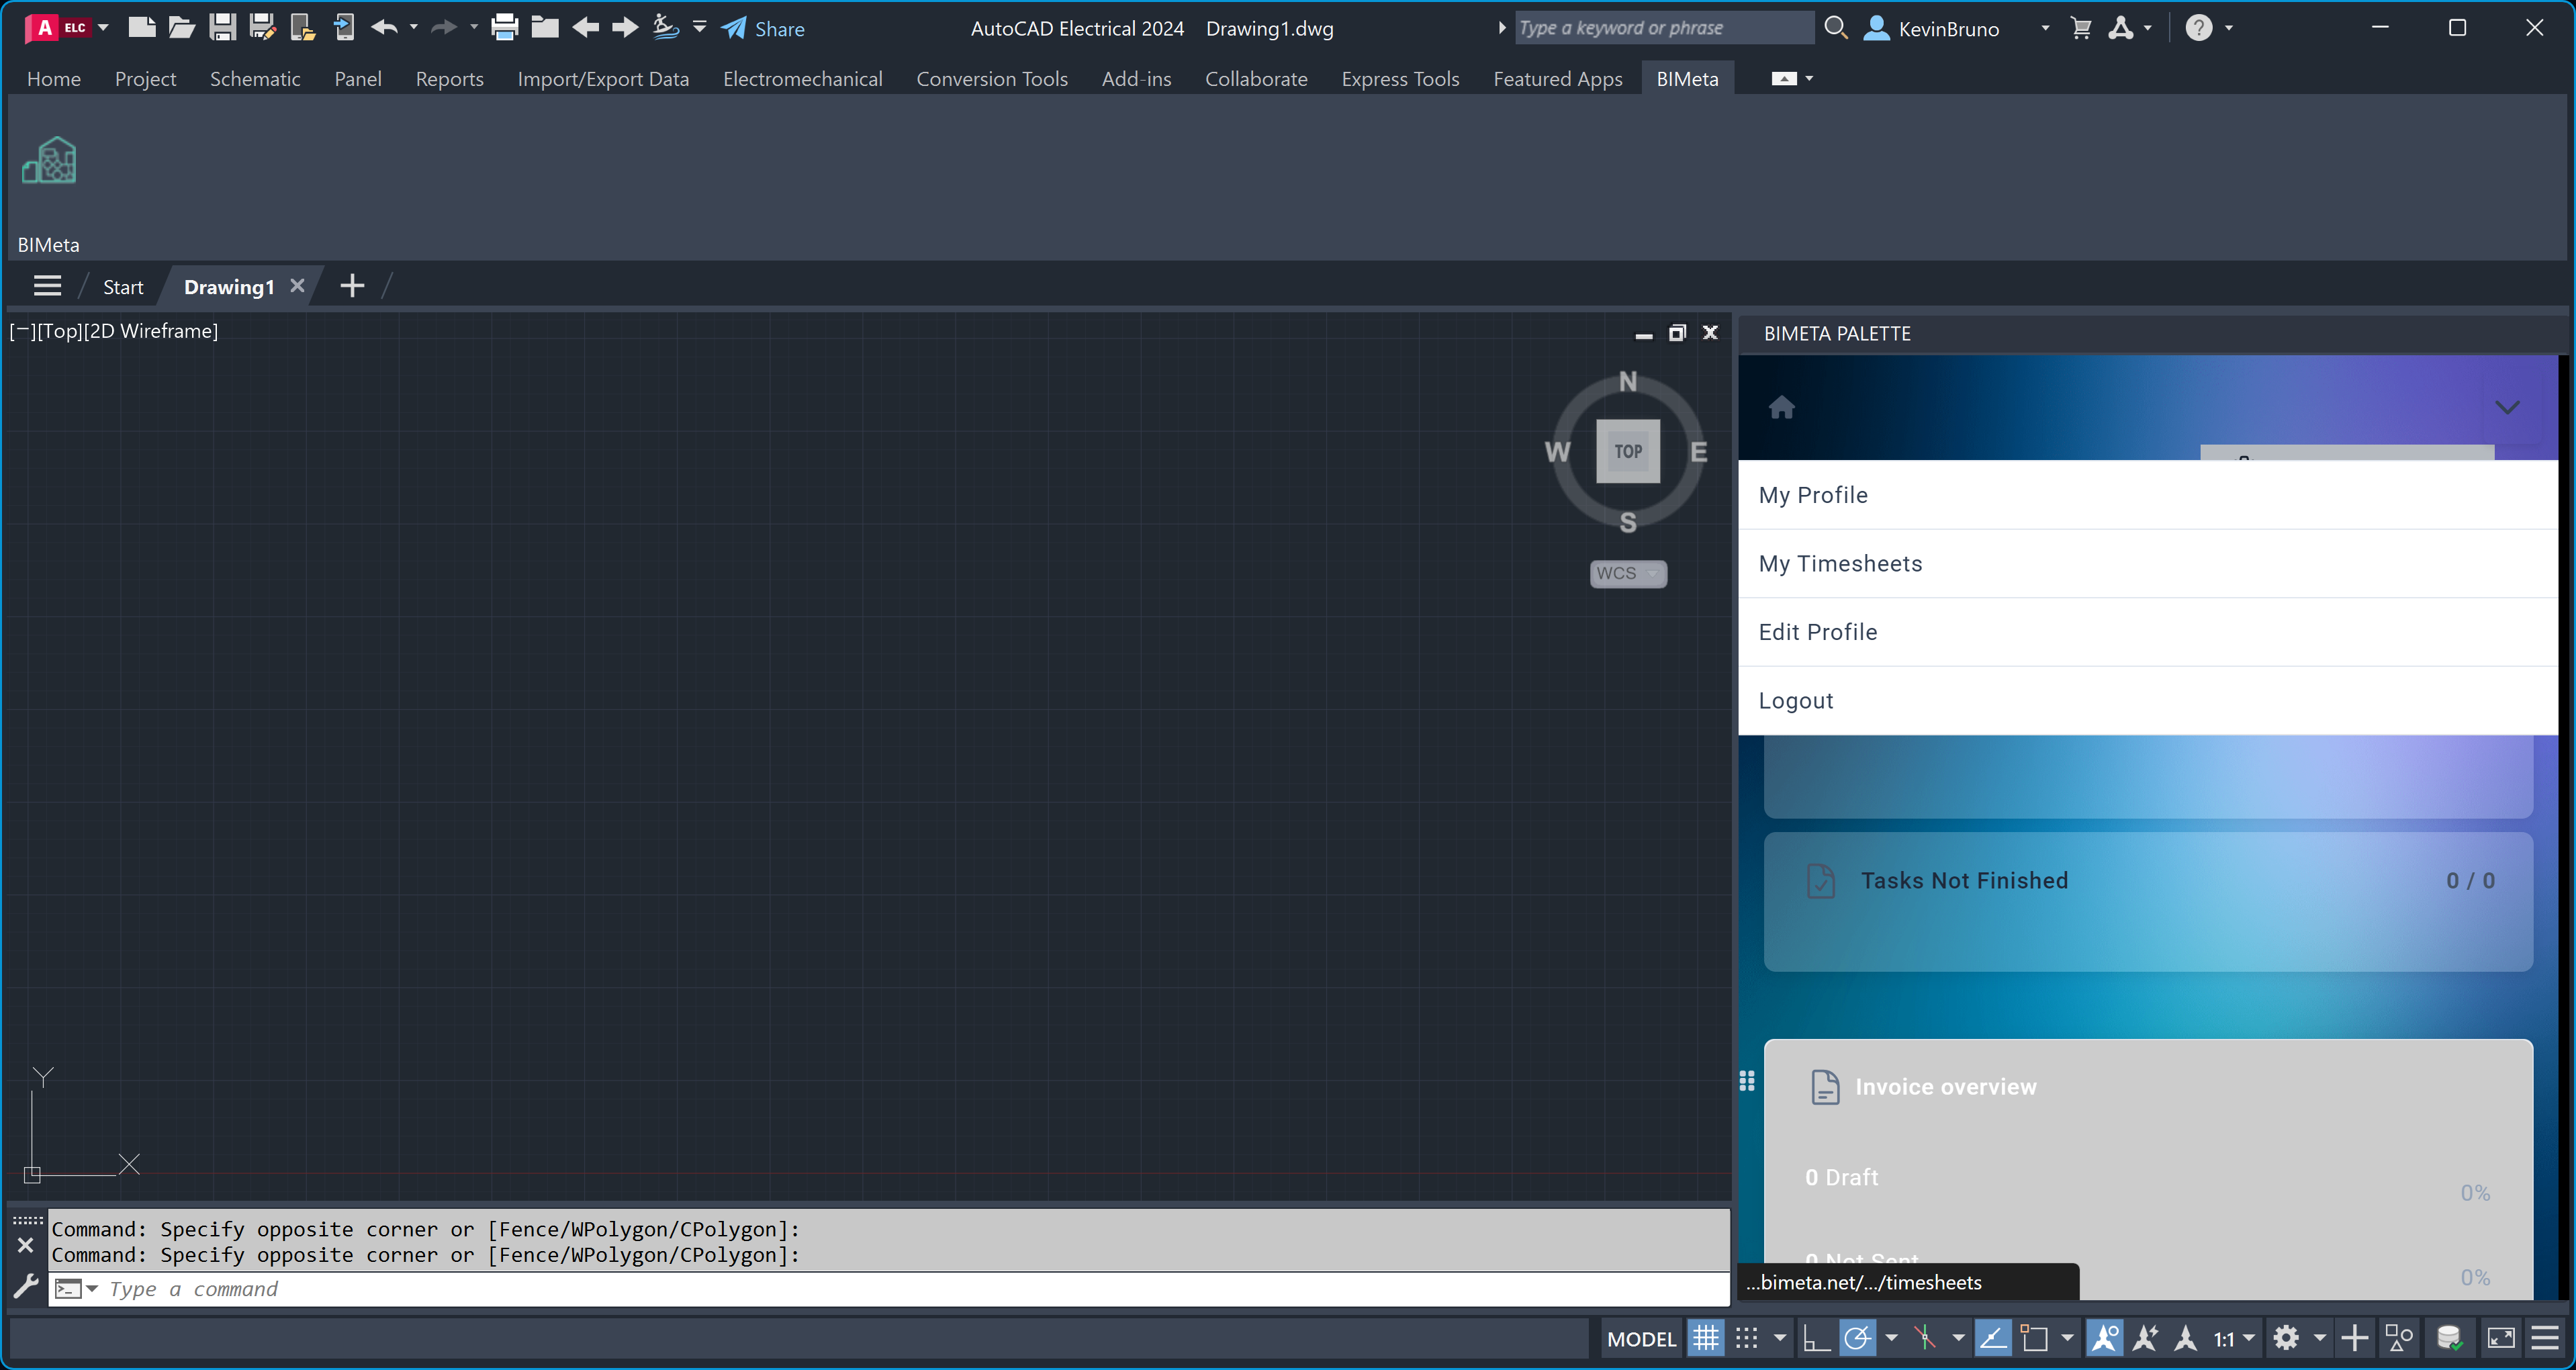
Task: Toggle auto-add annotation scales
Action: tap(2145, 1338)
